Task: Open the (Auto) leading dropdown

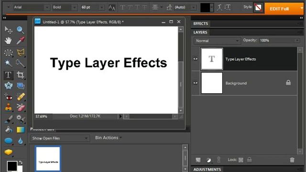Action: (193, 8)
